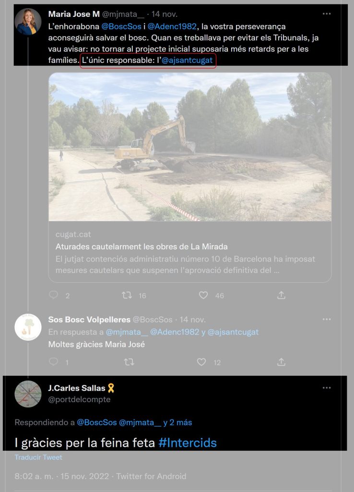Open the J.Carles Sallas profile picture

point(28,394)
